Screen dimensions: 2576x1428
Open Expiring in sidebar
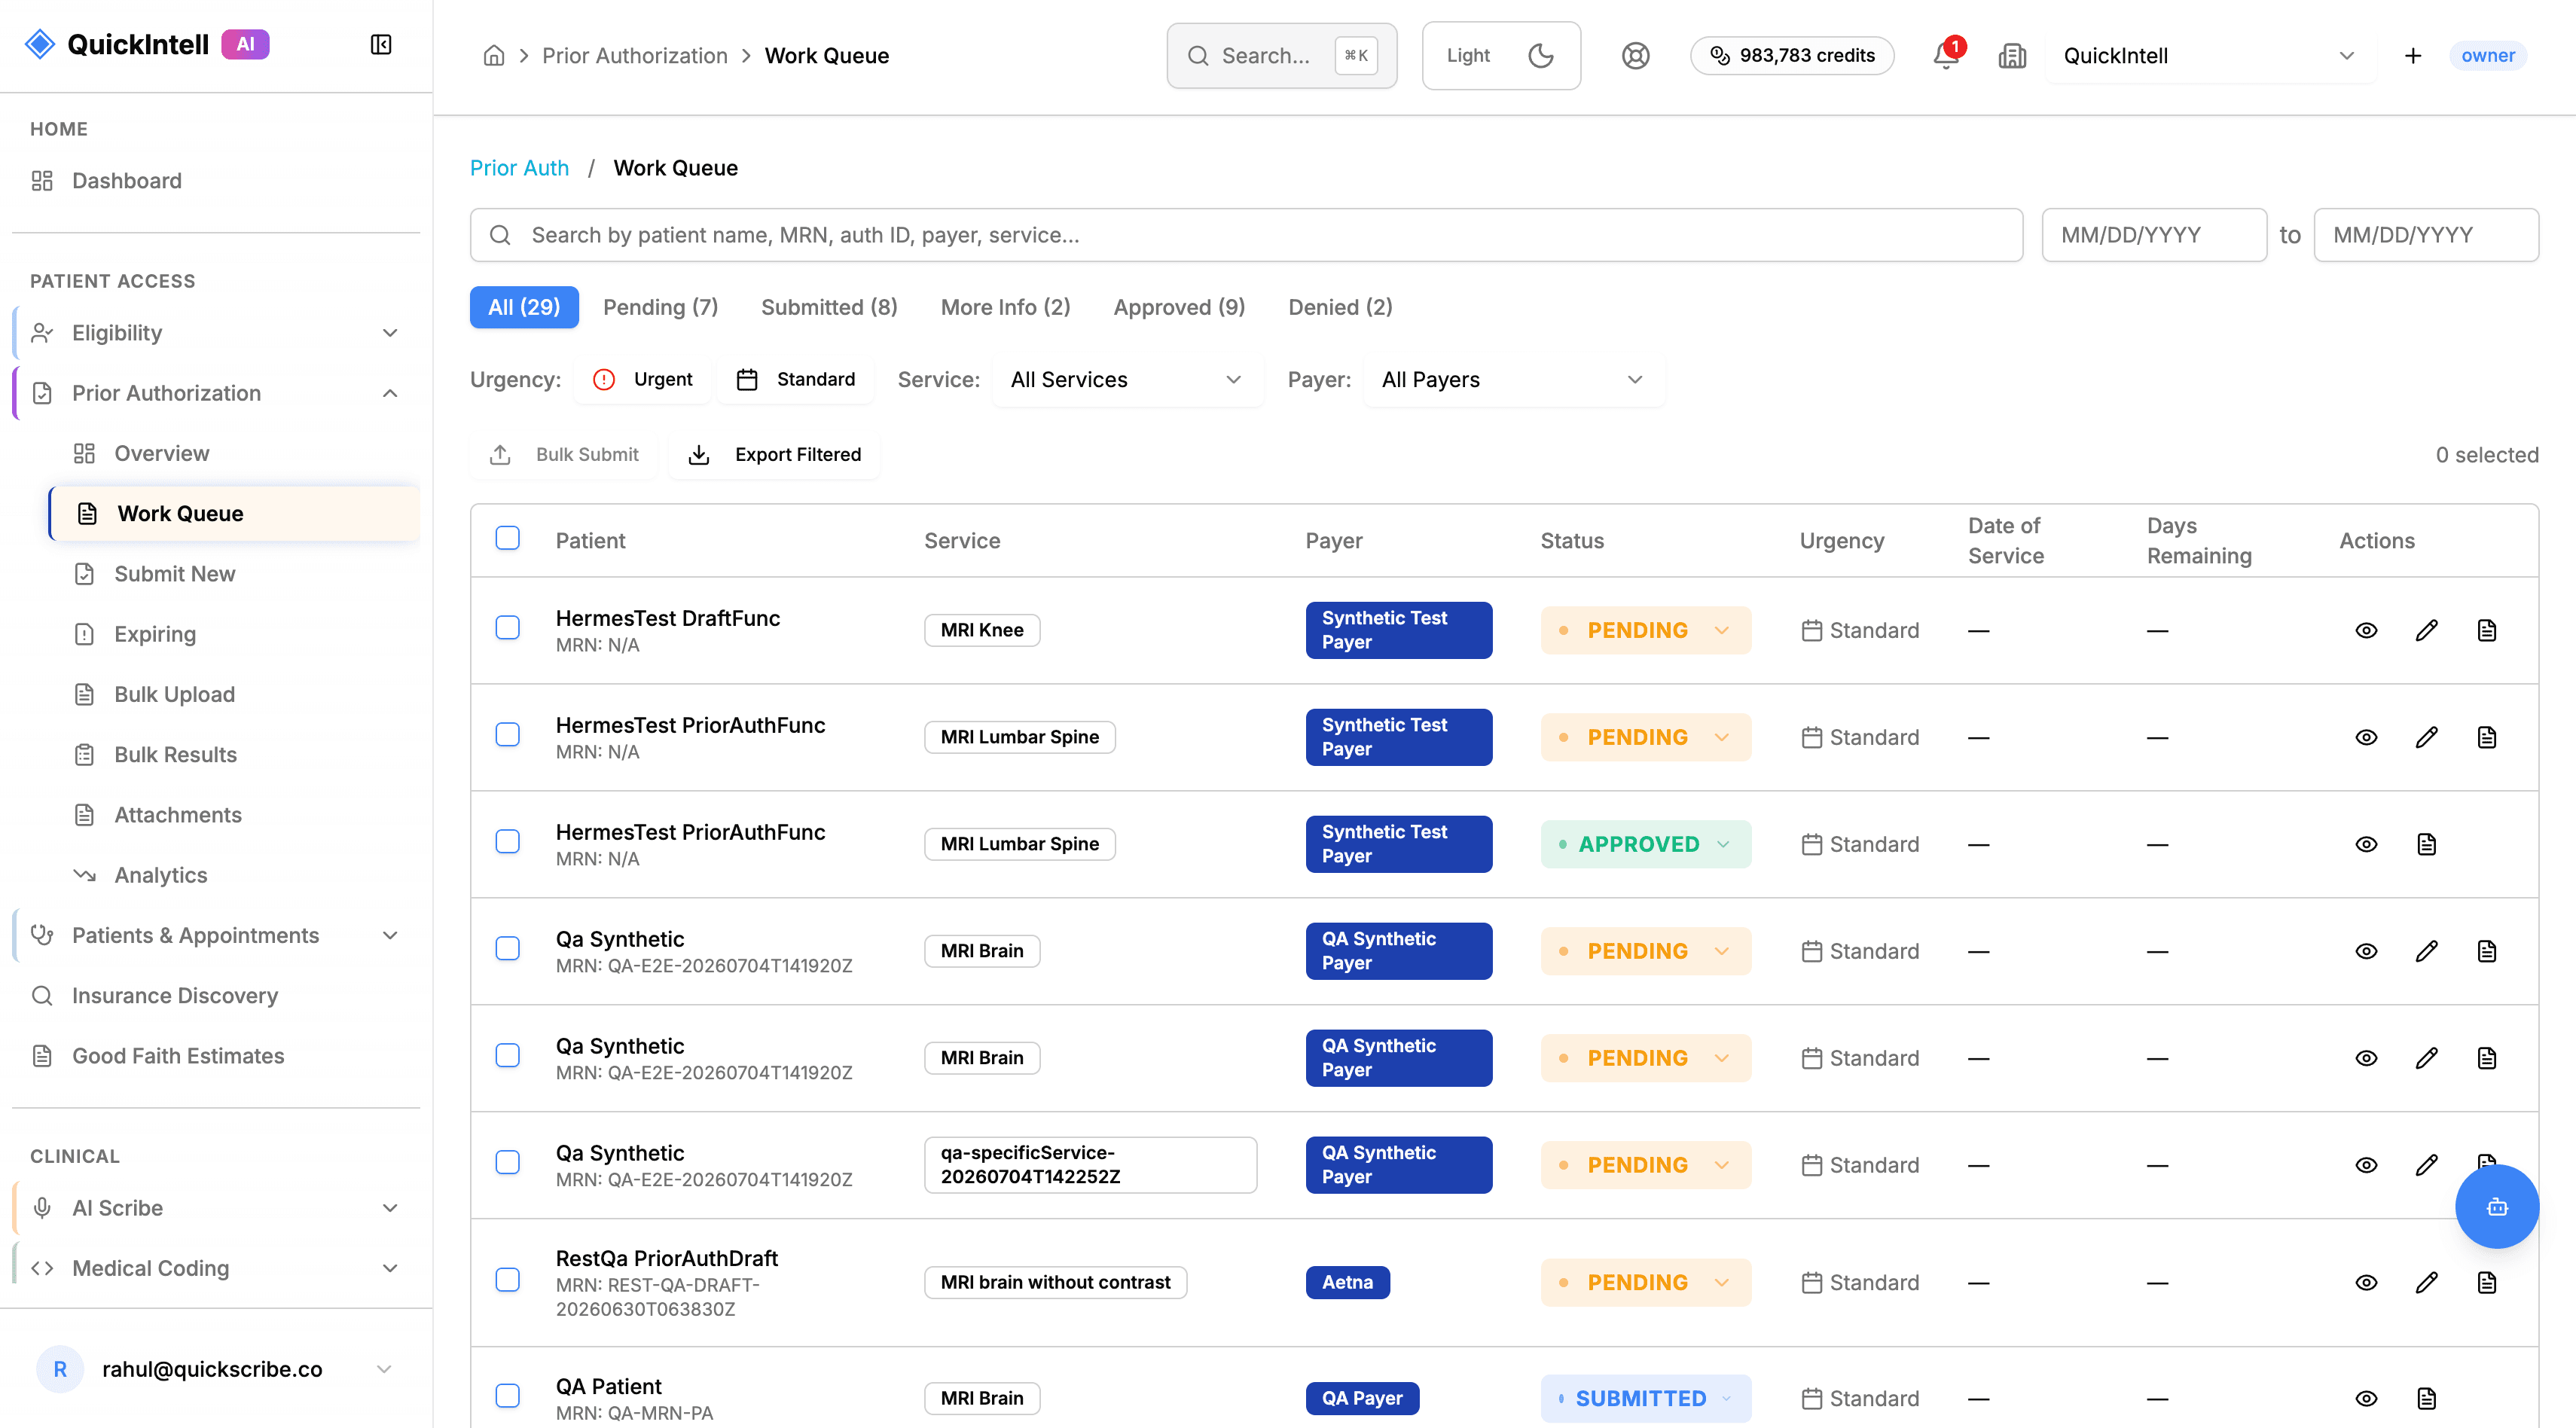tap(235, 634)
